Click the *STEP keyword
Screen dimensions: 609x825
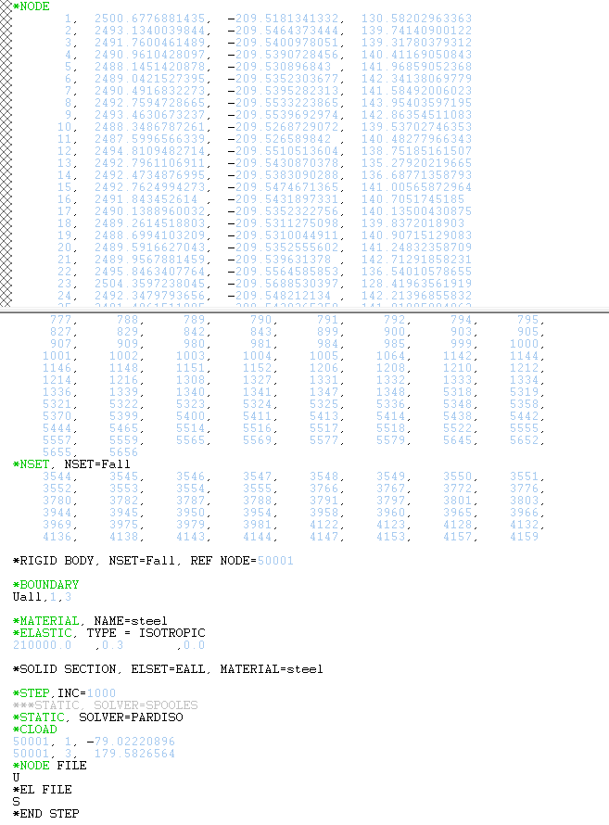point(31,693)
